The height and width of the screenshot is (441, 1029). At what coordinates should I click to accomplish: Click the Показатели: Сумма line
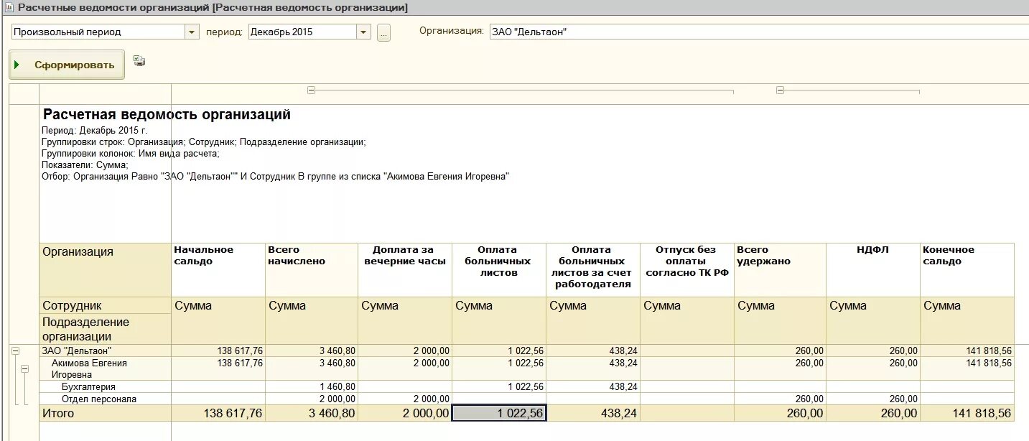click(85, 165)
